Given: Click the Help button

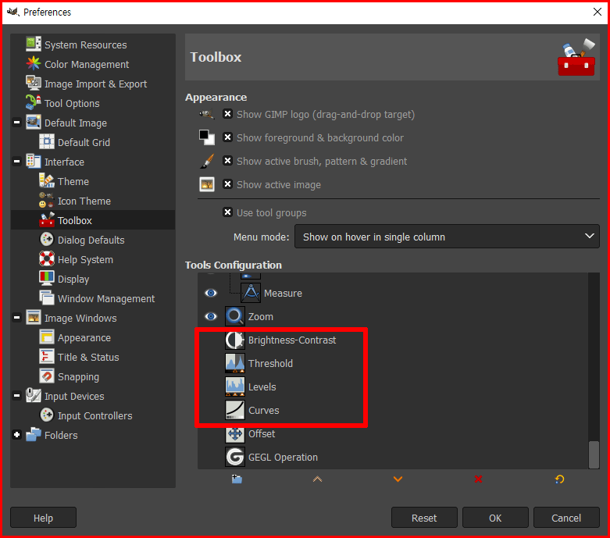Looking at the screenshot, I should [x=43, y=518].
